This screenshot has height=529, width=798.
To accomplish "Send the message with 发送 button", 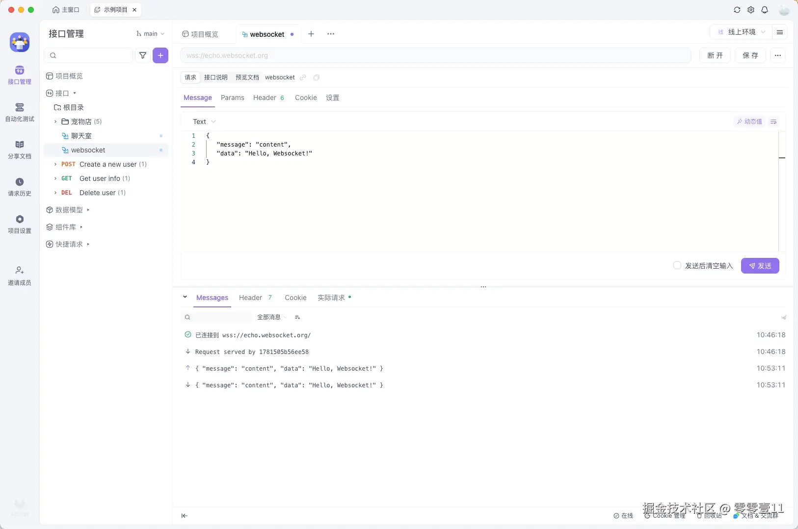I will tap(760, 266).
